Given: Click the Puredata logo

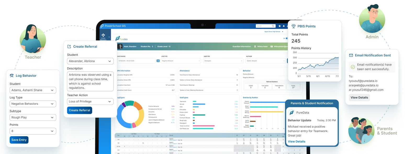Looking at the screenshot, I should tap(122, 38).
